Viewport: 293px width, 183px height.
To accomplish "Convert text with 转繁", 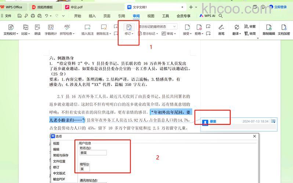I will coord(250,26).
